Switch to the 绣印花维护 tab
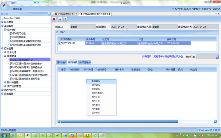The height and width of the screenshot is (138, 221). [85, 63]
